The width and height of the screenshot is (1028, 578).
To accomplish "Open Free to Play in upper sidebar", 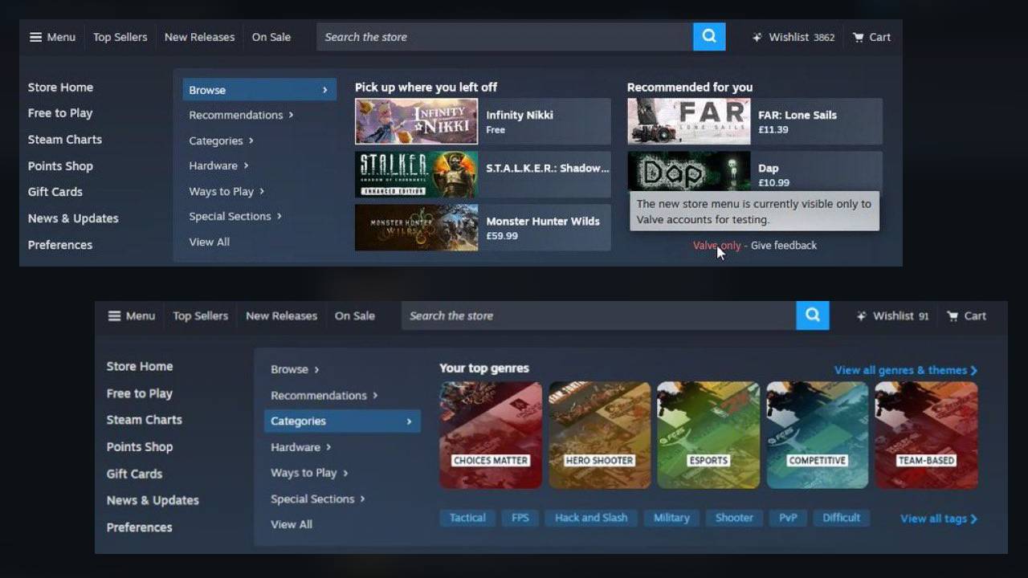I will 60,113.
